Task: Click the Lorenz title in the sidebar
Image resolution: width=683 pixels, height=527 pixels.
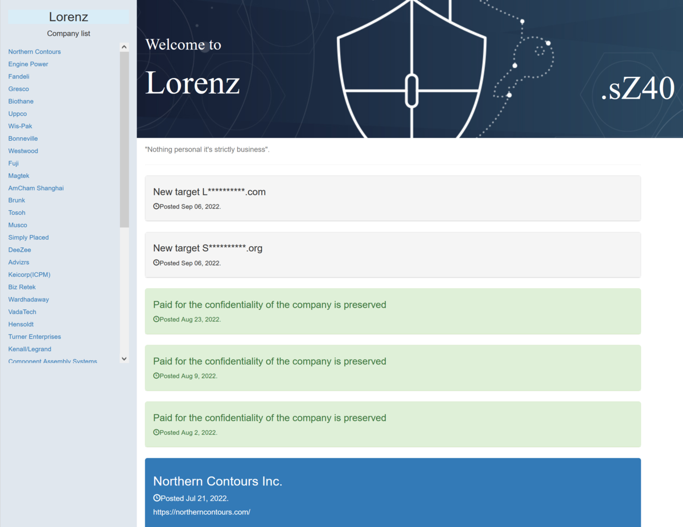Action: click(68, 17)
